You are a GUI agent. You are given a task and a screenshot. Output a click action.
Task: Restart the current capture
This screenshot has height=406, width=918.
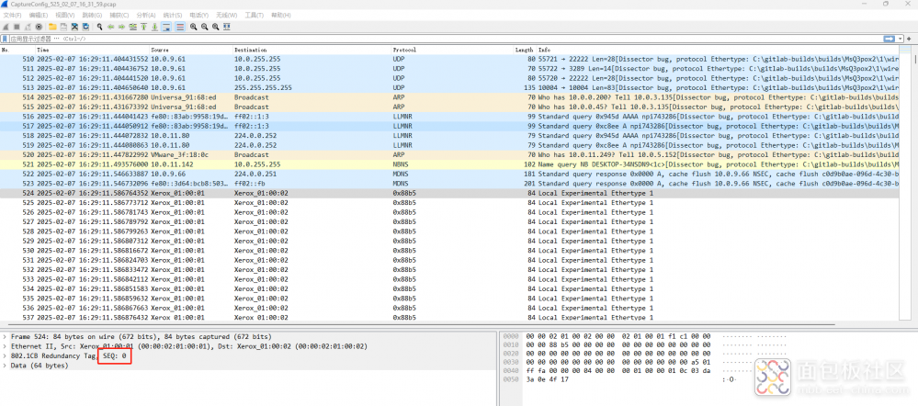28,27
